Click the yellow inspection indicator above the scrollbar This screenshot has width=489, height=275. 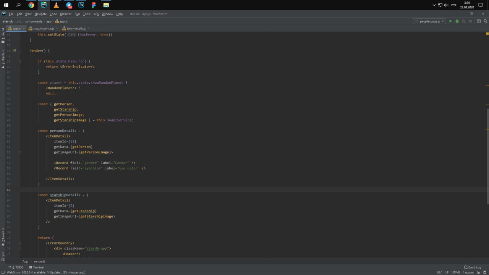coord(487,34)
